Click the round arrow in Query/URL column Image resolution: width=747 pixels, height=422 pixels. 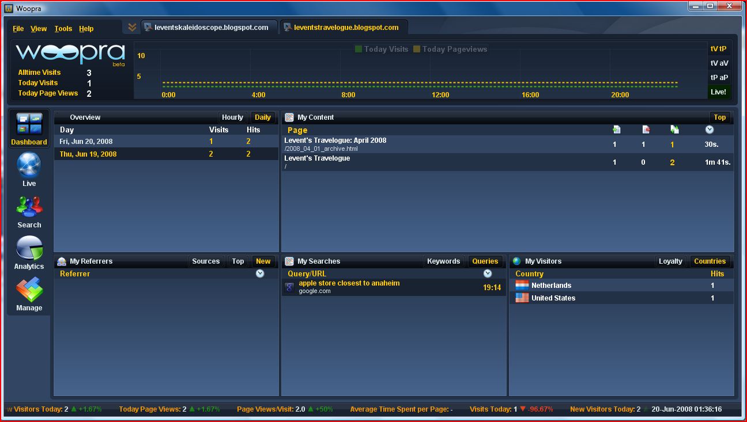(x=488, y=273)
